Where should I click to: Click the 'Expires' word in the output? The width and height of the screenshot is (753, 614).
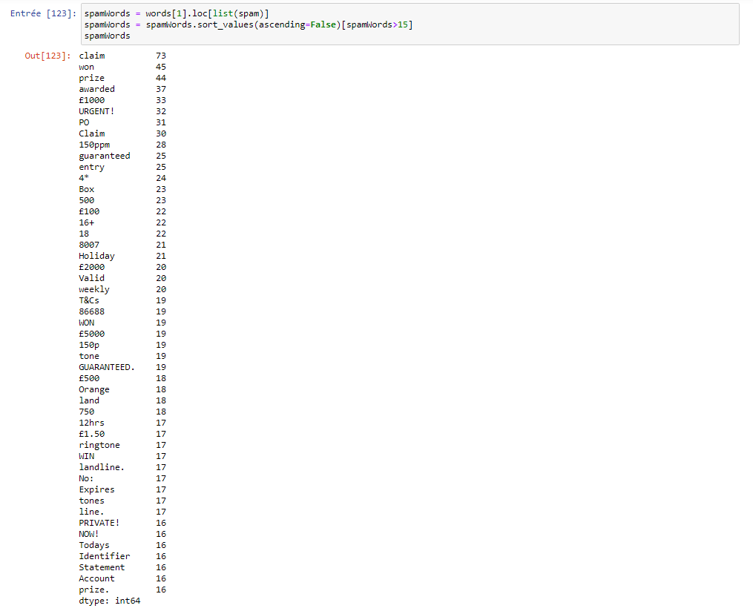click(x=97, y=489)
